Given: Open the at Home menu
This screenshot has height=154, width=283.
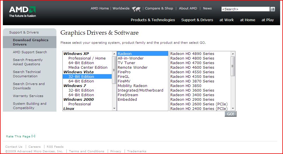Looking at the screenshot, I should tap(247, 20).
